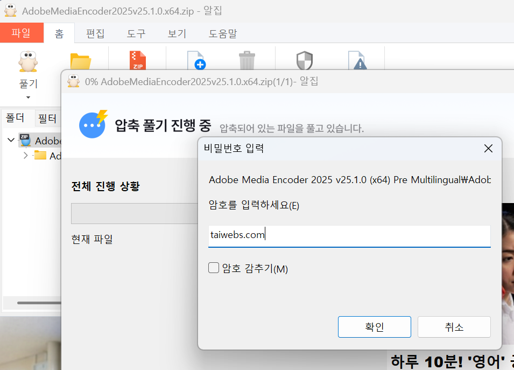The image size is (514, 370).
Task: Click the extraction progress lightning icon
Action: [94, 124]
